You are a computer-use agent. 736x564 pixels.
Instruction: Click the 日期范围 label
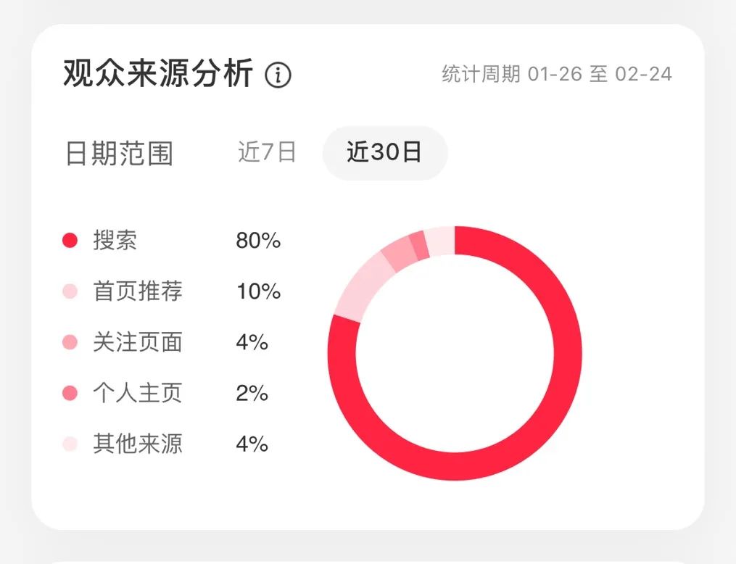pyautogui.click(x=119, y=153)
